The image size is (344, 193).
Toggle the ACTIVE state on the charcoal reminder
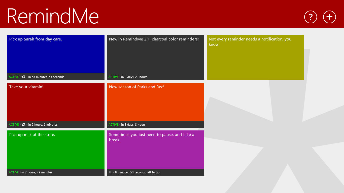pos(114,77)
